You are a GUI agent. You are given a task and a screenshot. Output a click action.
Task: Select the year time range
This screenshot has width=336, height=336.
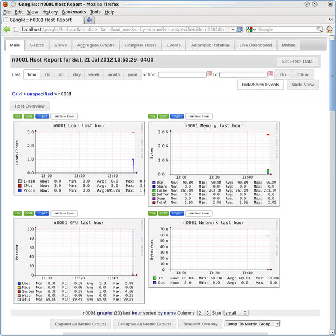click(x=132, y=74)
